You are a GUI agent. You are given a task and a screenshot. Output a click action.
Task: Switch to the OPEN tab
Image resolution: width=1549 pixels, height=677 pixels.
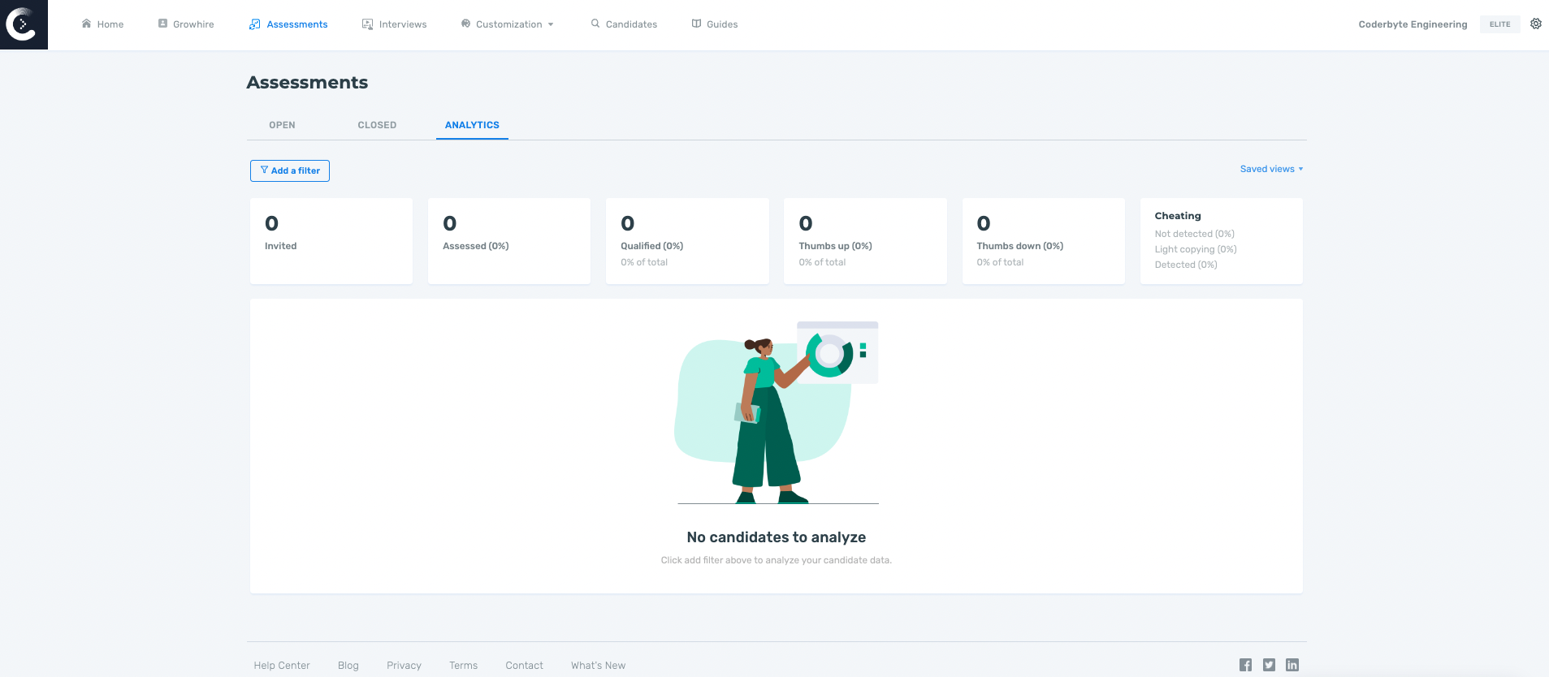click(x=282, y=125)
